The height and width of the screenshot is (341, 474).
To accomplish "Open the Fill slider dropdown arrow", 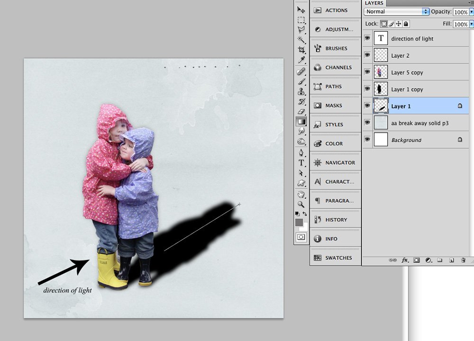I will tap(472, 24).
